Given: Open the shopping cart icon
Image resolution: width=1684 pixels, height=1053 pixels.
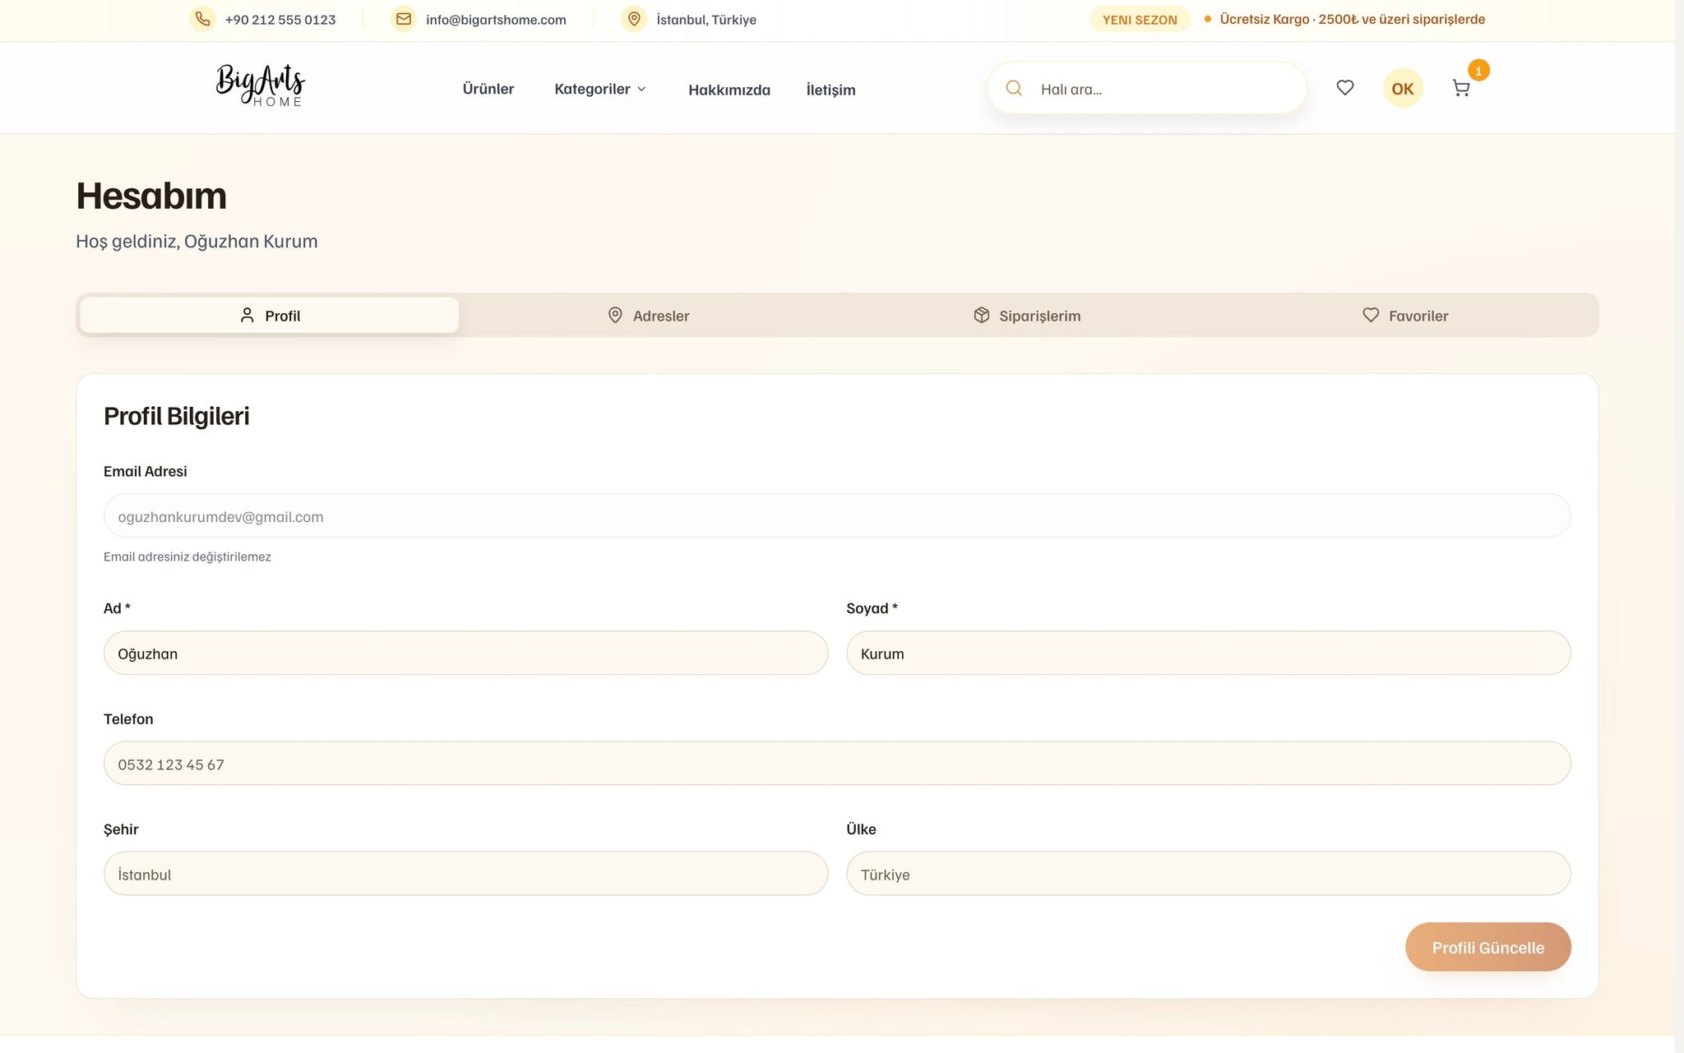Looking at the screenshot, I should pyautogui.click(x=1461, y=89).
